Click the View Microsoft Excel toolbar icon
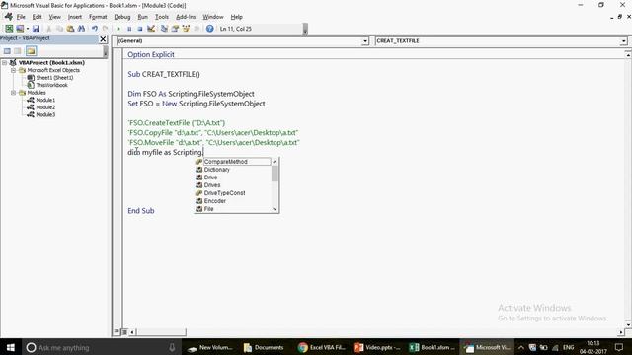Image resolution: width=632 pixels, height=355 pixels. click(9, 29)
